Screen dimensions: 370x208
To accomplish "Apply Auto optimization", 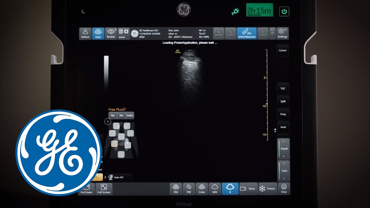I will pos(283,127).
